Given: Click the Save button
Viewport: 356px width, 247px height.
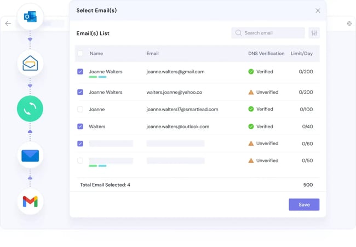Looking at the screenshot, I should (x=304, y=205).
